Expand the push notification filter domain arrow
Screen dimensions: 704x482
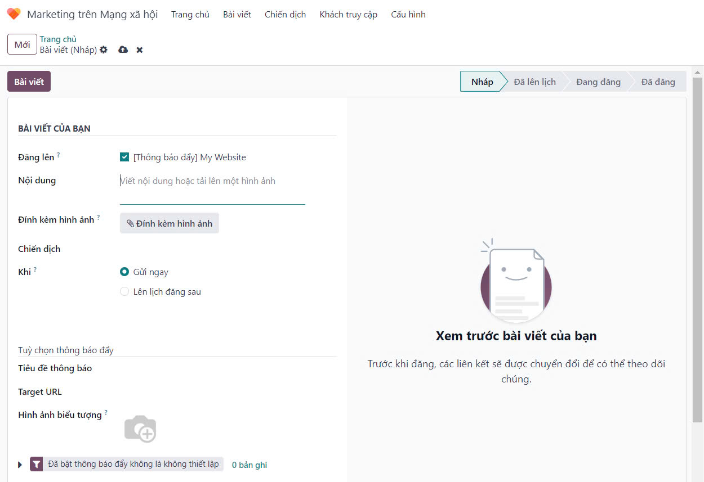pyautogui.click(x=20, y=465)
